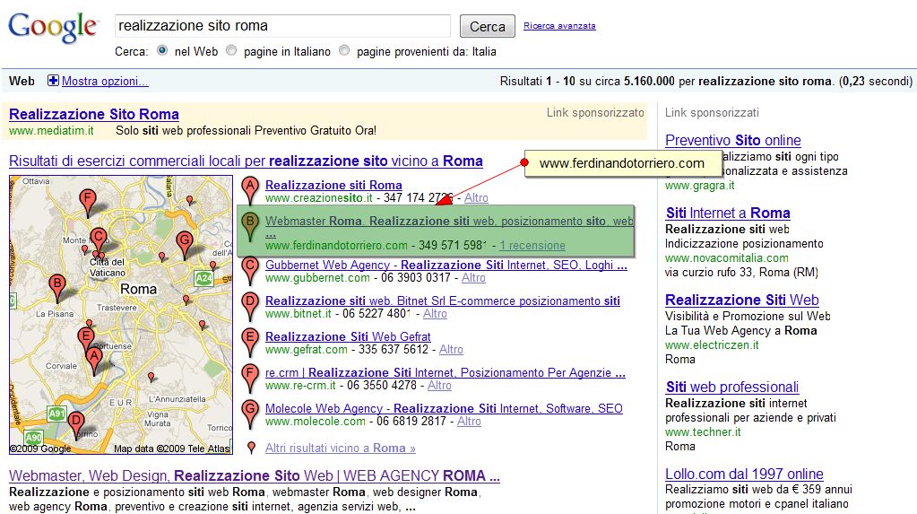
Task: Click map pin C near Città del Vaticano
Action: pyautogui.click(x=99, y=242)
